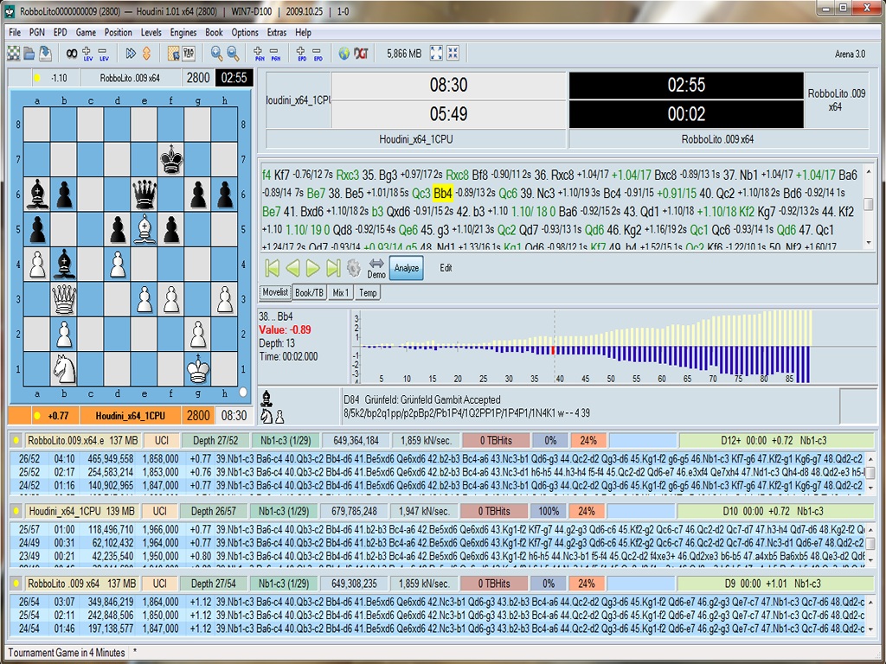Click the Grünfeld Gambit Accepted opening label
The height and width of the screenshot is (664, 886).
433,399
